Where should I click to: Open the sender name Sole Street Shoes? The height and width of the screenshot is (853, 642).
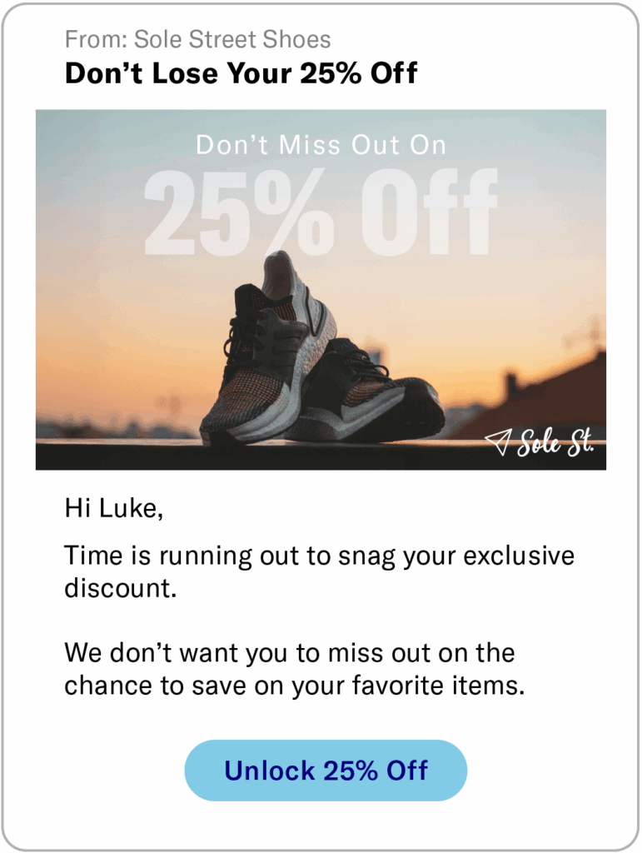232,39
